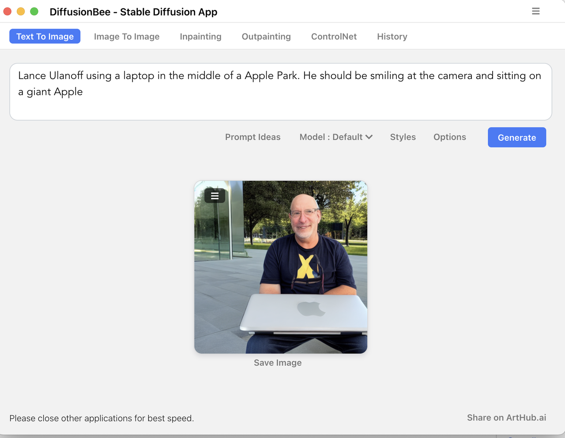Click Save Image below the picture
The image size is (565, 438).
click(x=278, y=363)
